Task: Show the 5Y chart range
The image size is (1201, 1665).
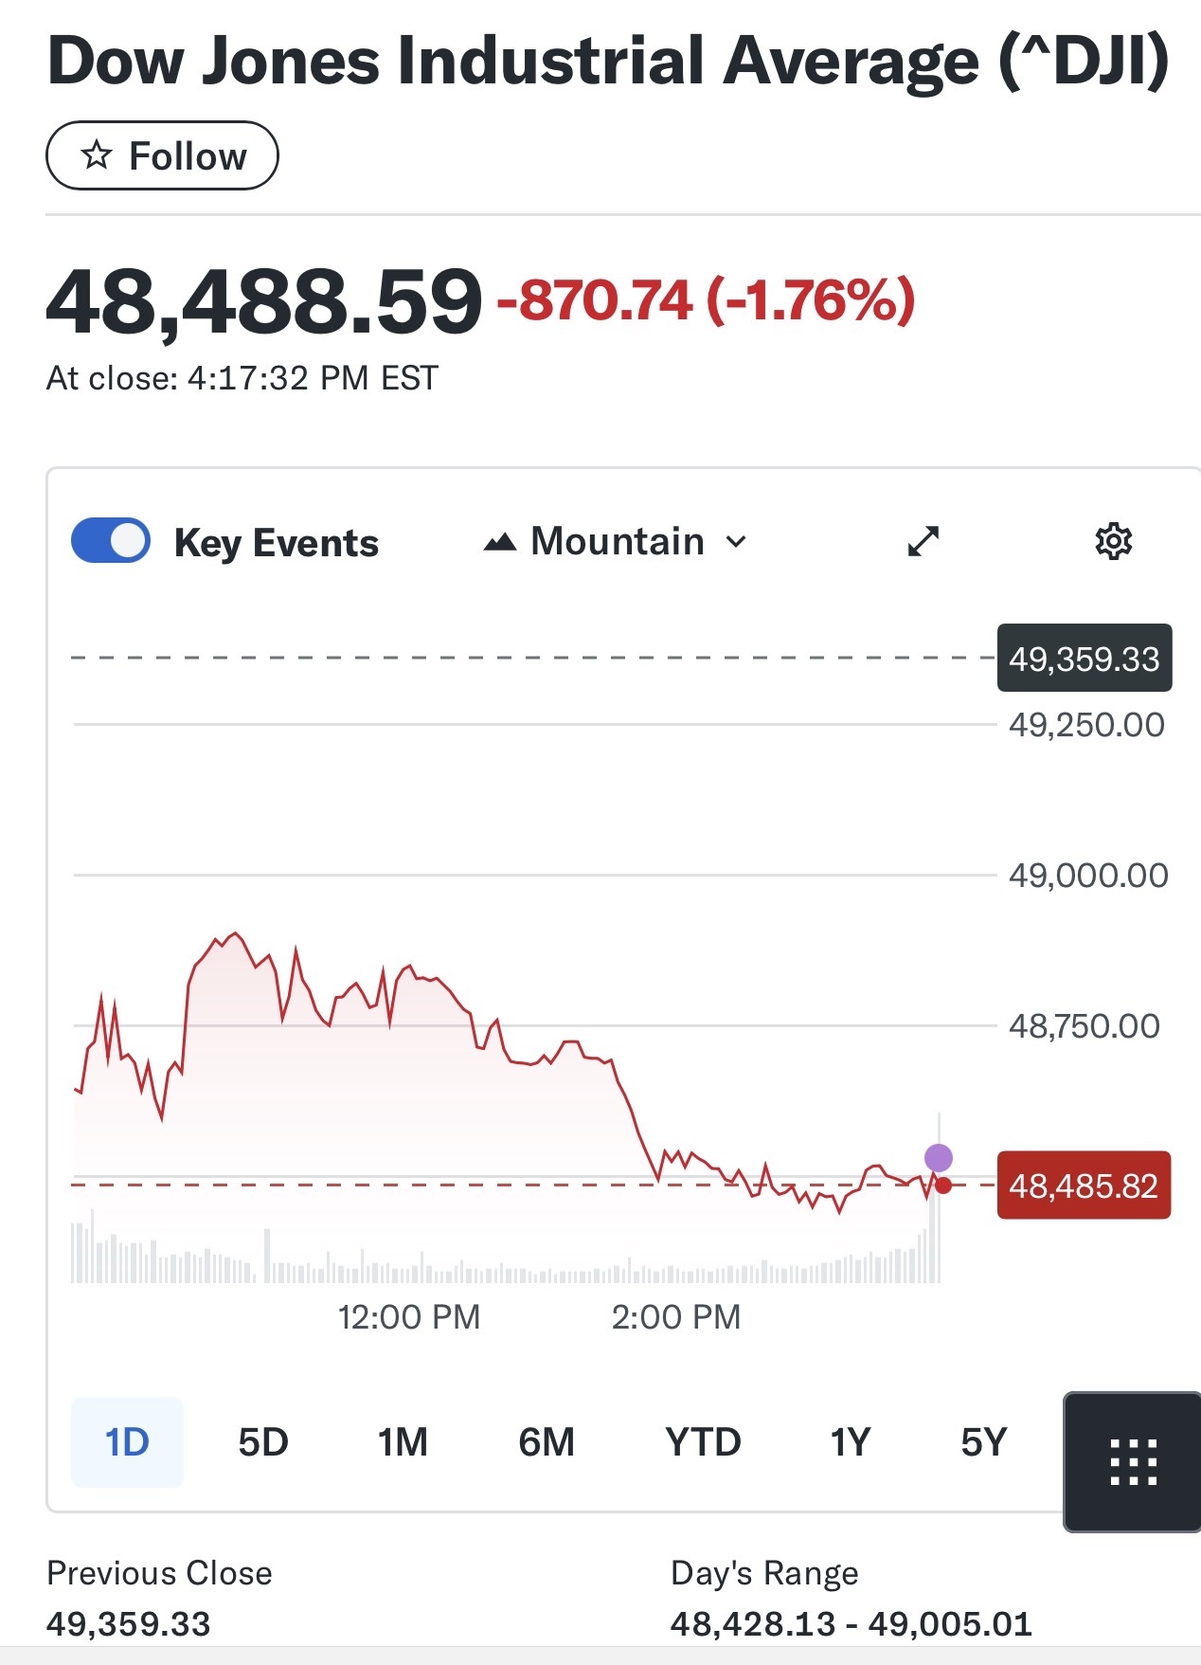Action: pos(983,1442)
